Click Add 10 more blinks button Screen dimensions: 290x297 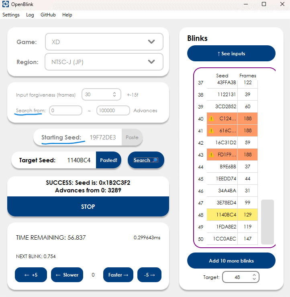coord(231,261)
